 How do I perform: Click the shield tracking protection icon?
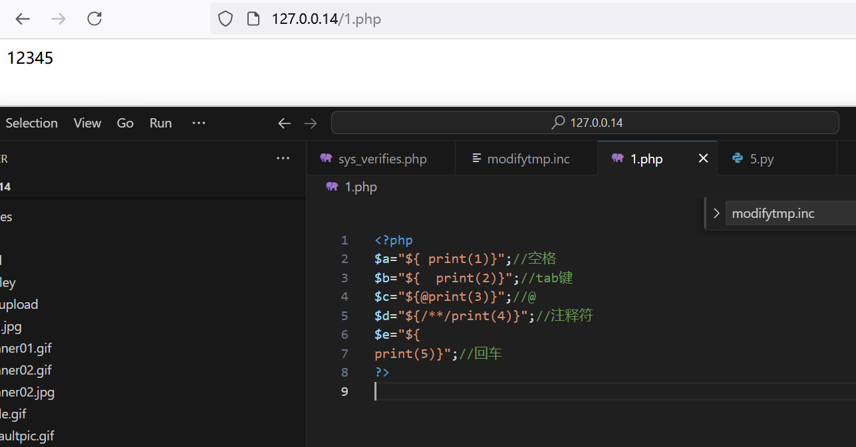point(225,19)
